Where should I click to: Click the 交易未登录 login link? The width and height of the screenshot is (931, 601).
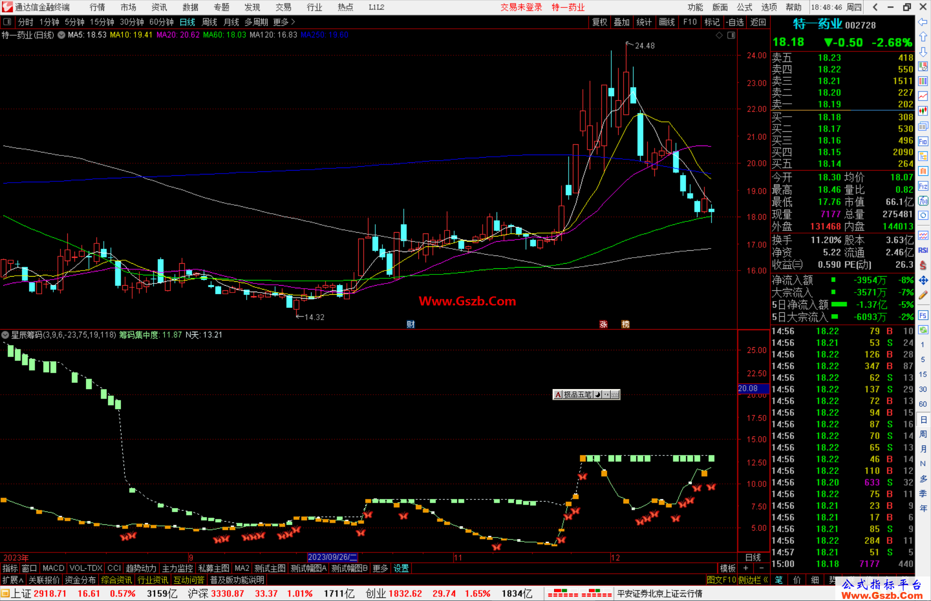(x=521, y=7)
